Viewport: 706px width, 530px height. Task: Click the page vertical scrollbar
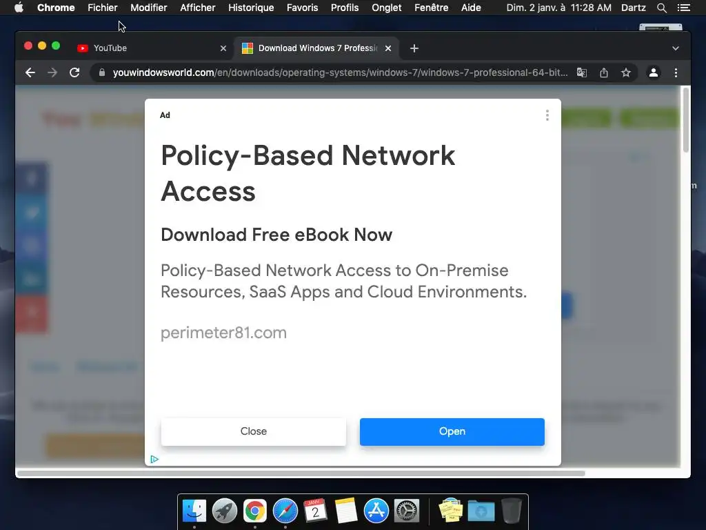[x=686, y=120]
